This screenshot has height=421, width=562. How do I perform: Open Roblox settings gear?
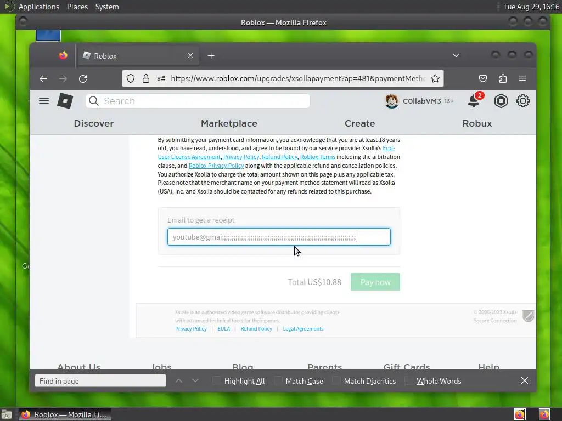pyautogui.click(x=523, y=101)
